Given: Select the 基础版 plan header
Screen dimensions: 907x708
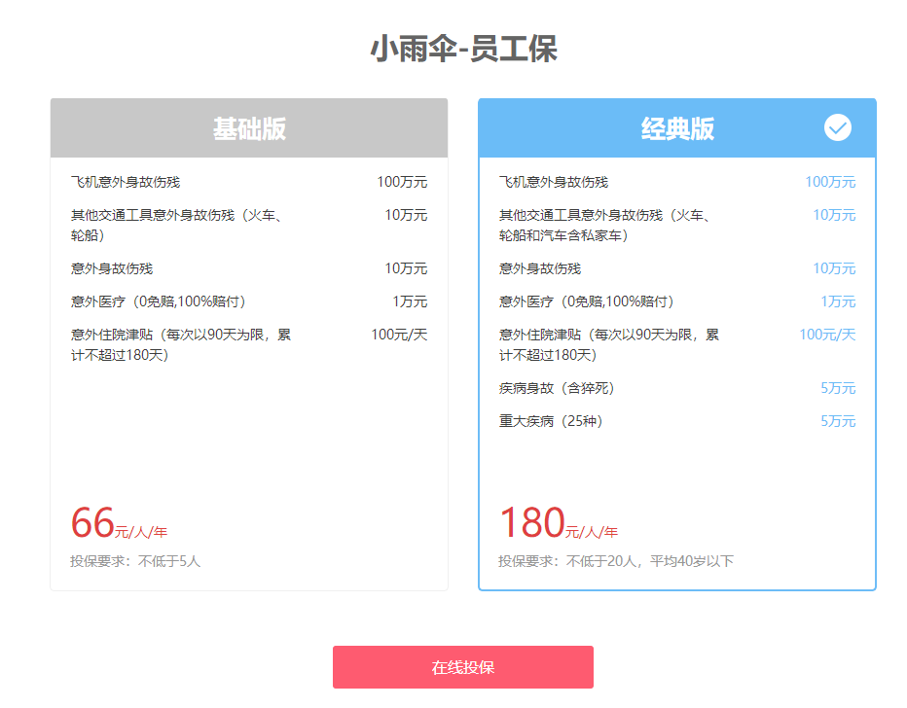Looking at the screenshot, I should 249,127.
